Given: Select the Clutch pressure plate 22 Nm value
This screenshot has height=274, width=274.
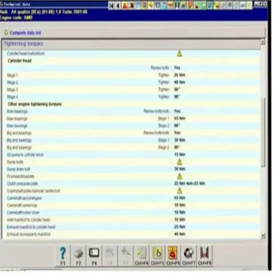Looking at the screenshot, I should click(190, 183).
